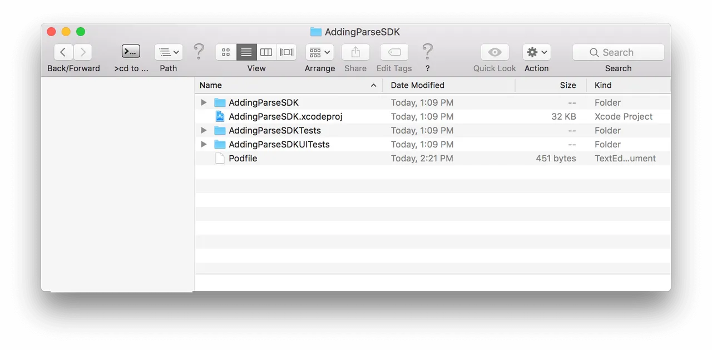Select the Podfile document
Screen dimensions: 712x350
click(243, 158)
